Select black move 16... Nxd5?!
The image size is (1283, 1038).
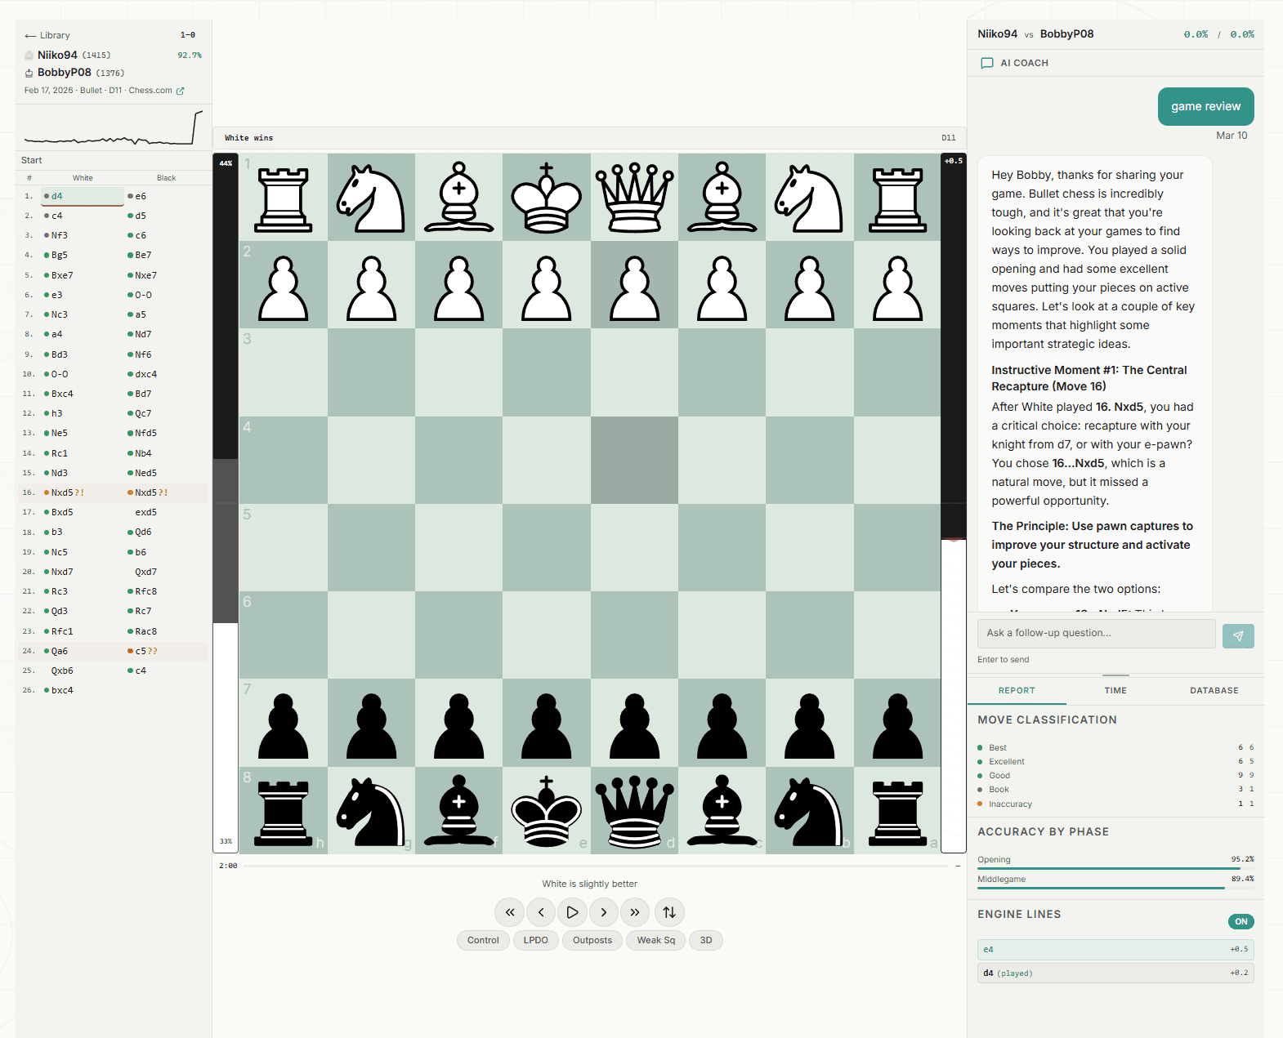[x=166, y=492]
